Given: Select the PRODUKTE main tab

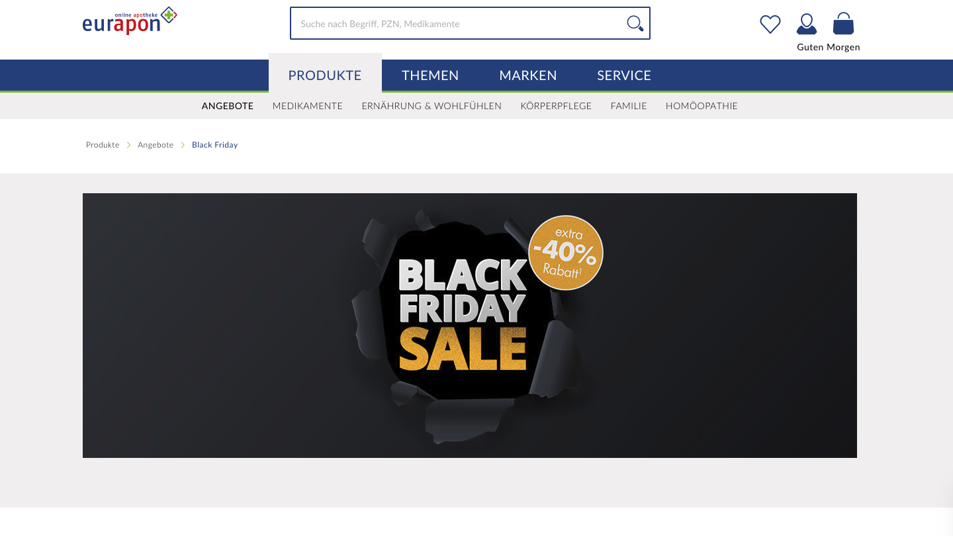Looking at the screenshot, I should (325, 75).
